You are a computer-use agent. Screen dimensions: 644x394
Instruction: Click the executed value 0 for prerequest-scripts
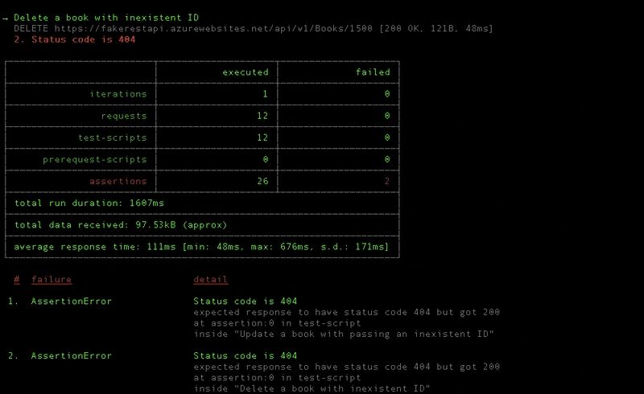click(x=266, y=159)
